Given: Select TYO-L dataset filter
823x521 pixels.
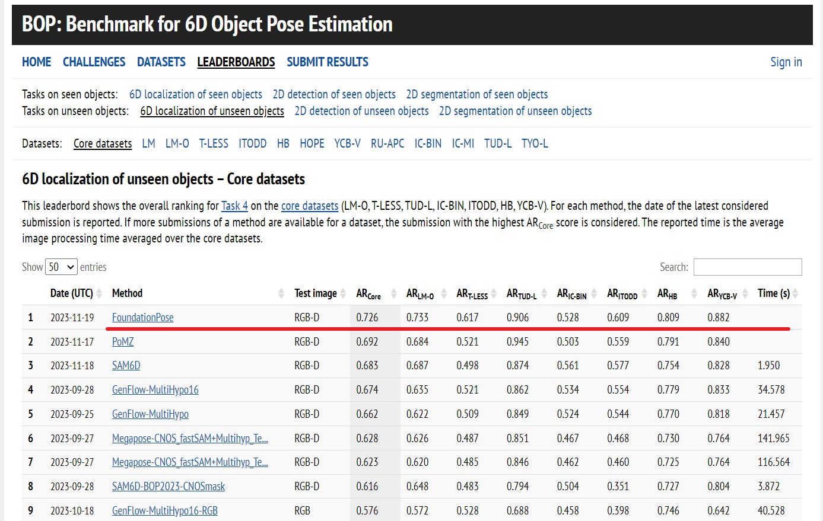Looking at the screenshot, I should (535, 143).
